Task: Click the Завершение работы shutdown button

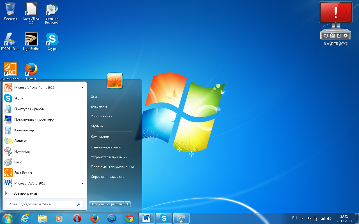Action: tap(107, 204)
